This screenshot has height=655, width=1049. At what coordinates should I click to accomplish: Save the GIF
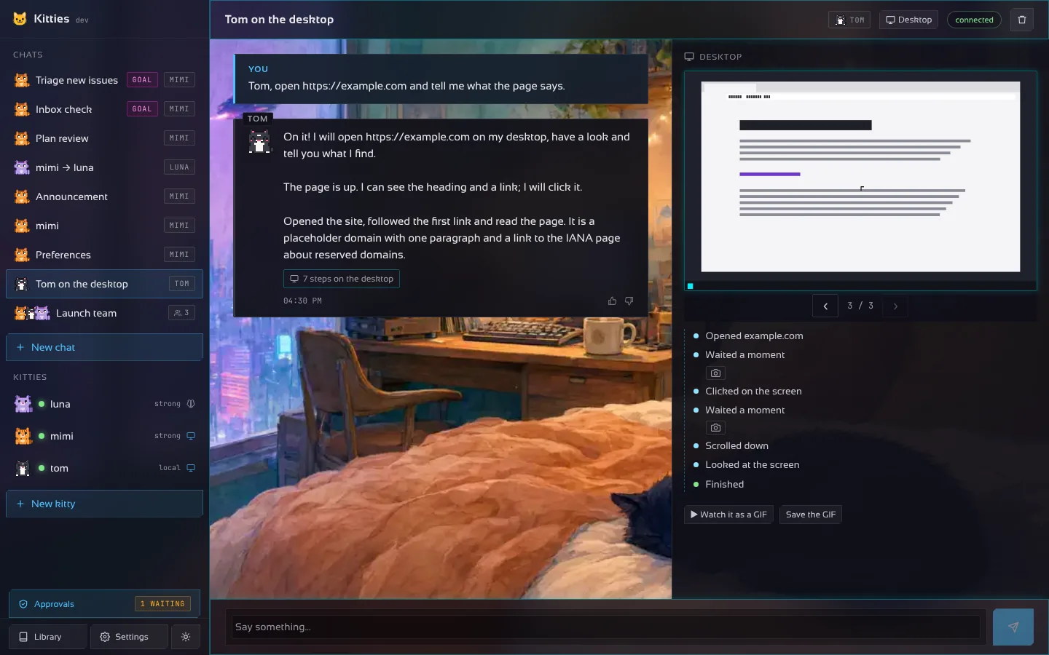(x=811, y=515)
